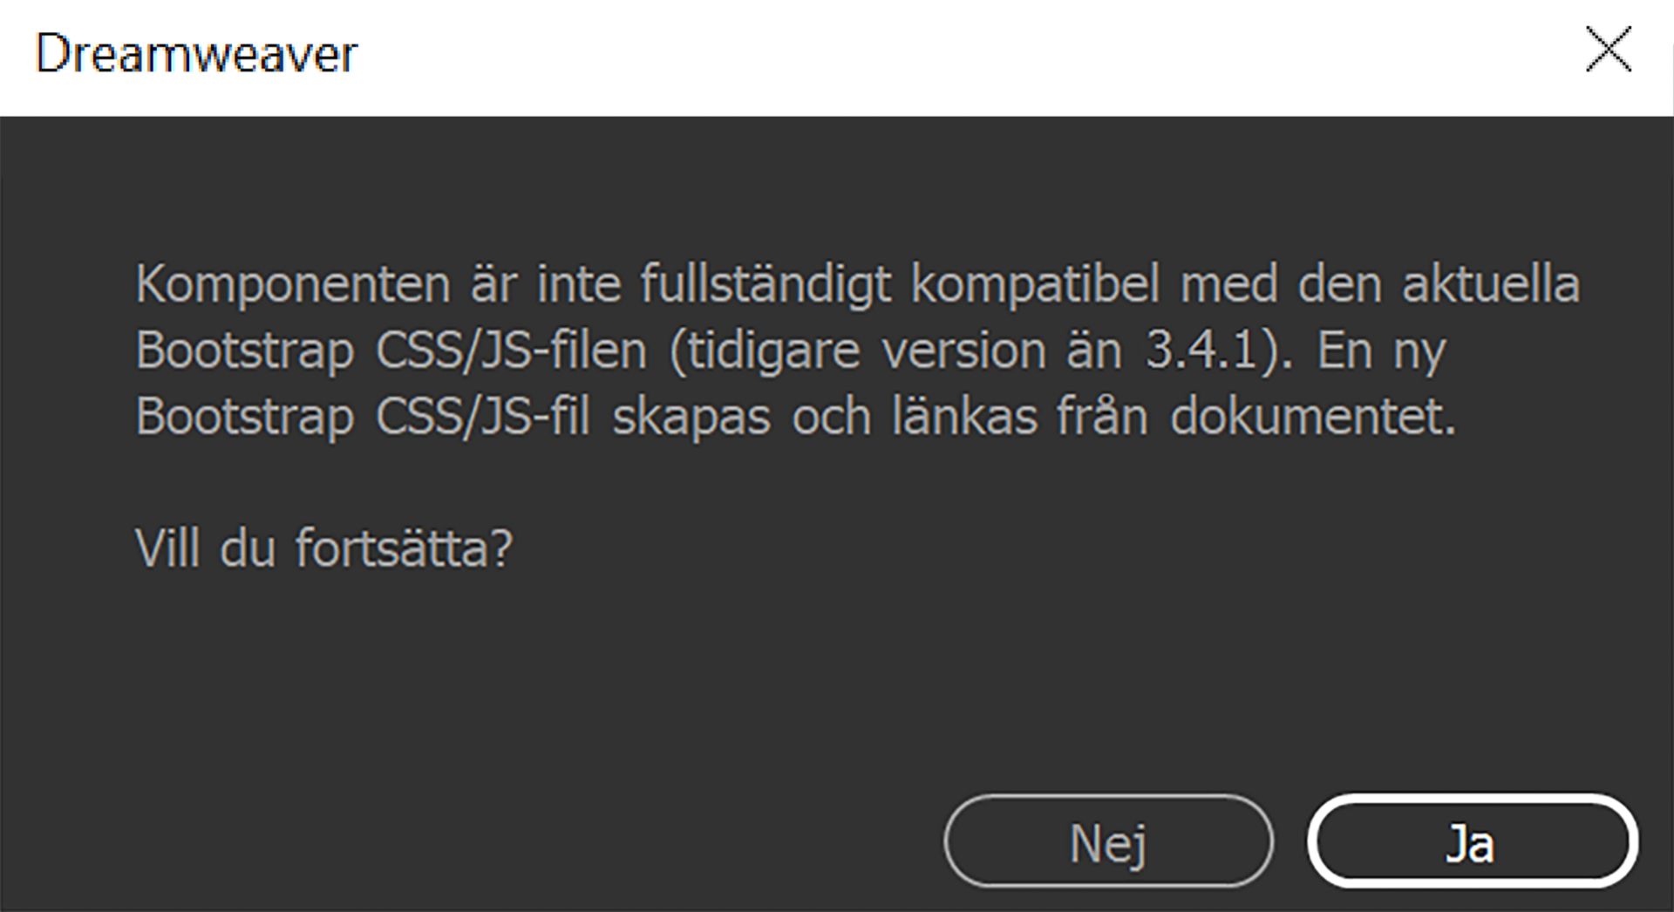Viewport: 1674px width, 912px height.
Task: Click inside the white title bar region
Action: (x=785, y=54)
